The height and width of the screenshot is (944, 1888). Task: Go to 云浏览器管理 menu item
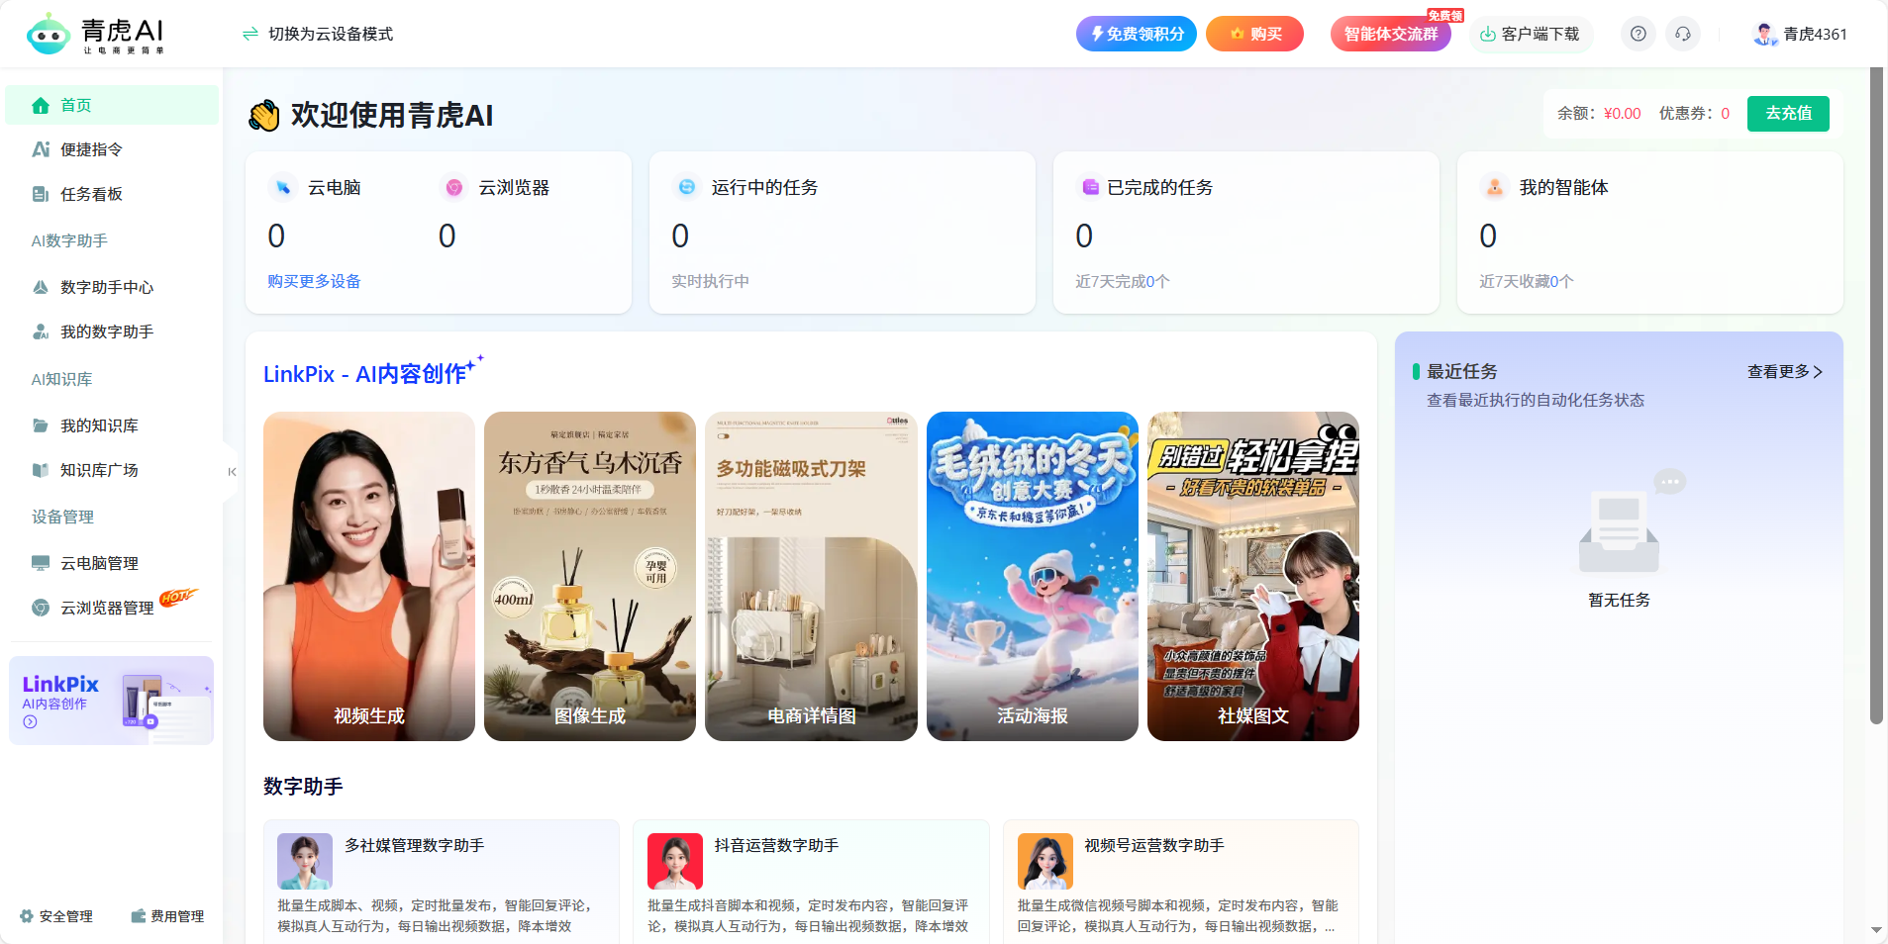[x=106, y=608]
